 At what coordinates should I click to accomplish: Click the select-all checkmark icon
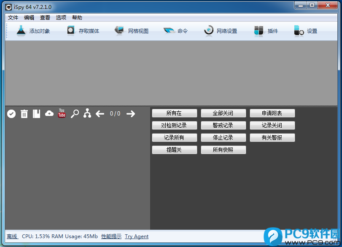(11, 114)
